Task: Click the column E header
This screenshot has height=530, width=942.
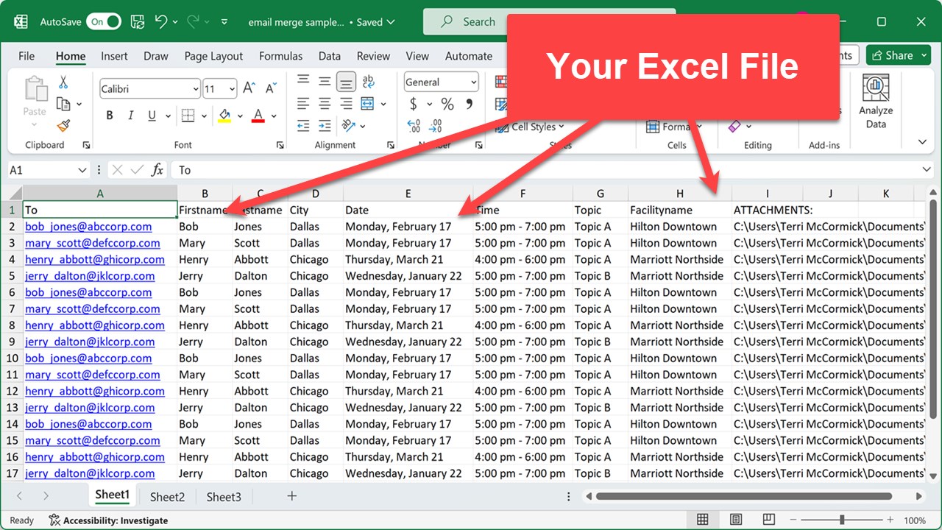Action: pyautogui.click(x=408, y=194)
